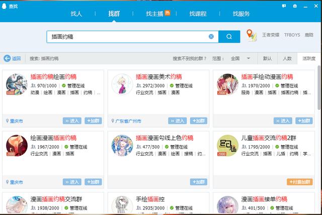
Task: Open avatar of 绘画漫画插画约稿 group
Action: pos(17,145)
